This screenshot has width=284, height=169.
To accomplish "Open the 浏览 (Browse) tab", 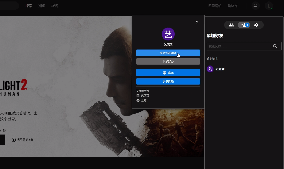I will click(x=42, y=6).
